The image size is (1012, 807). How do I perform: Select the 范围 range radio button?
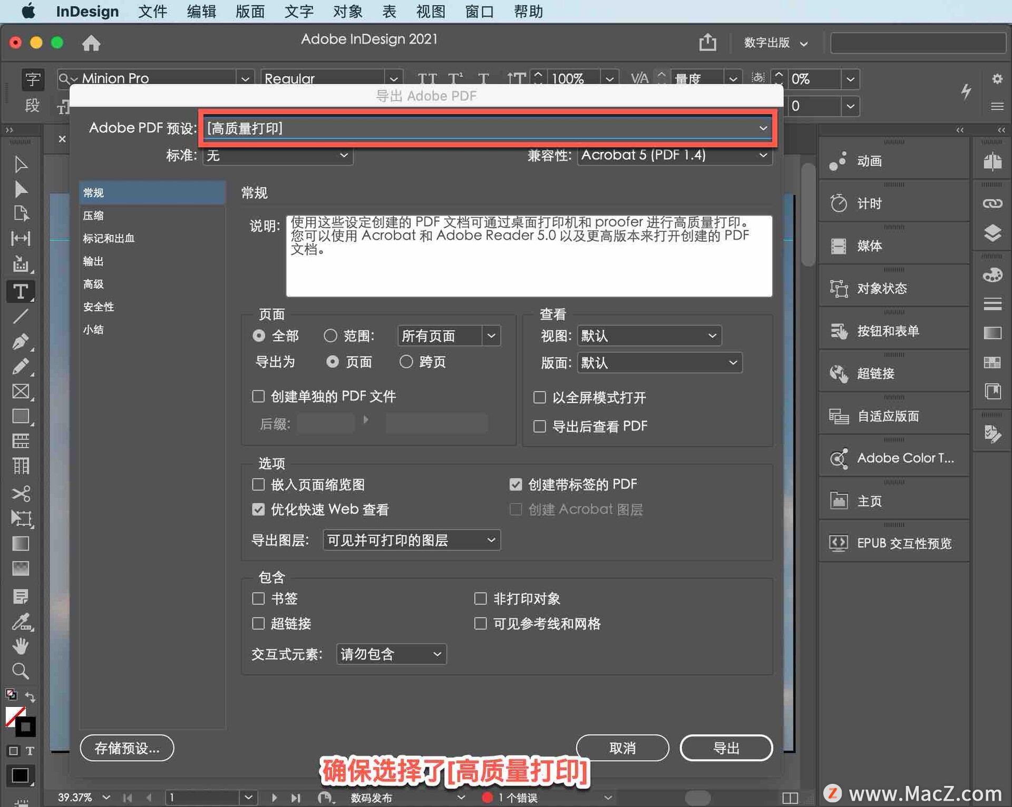(330, 336)
